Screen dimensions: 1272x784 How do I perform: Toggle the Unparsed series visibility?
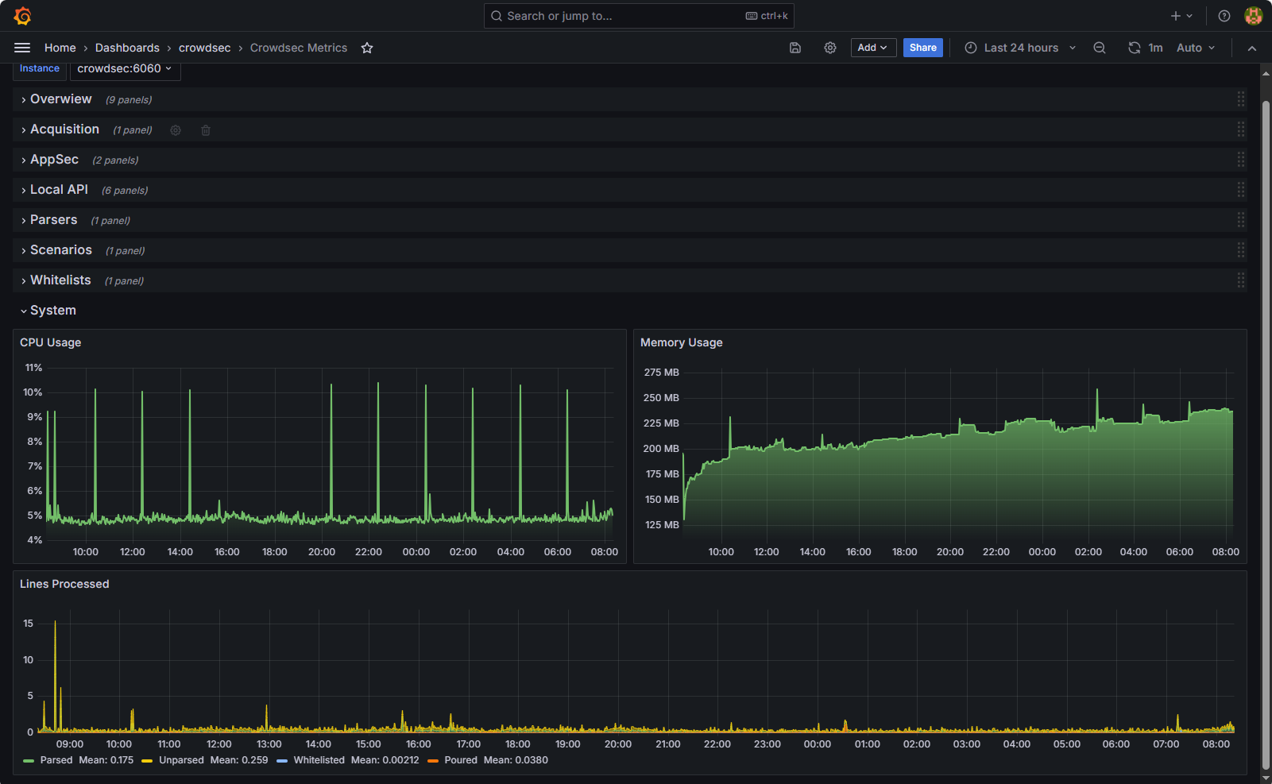click(181, 759)
